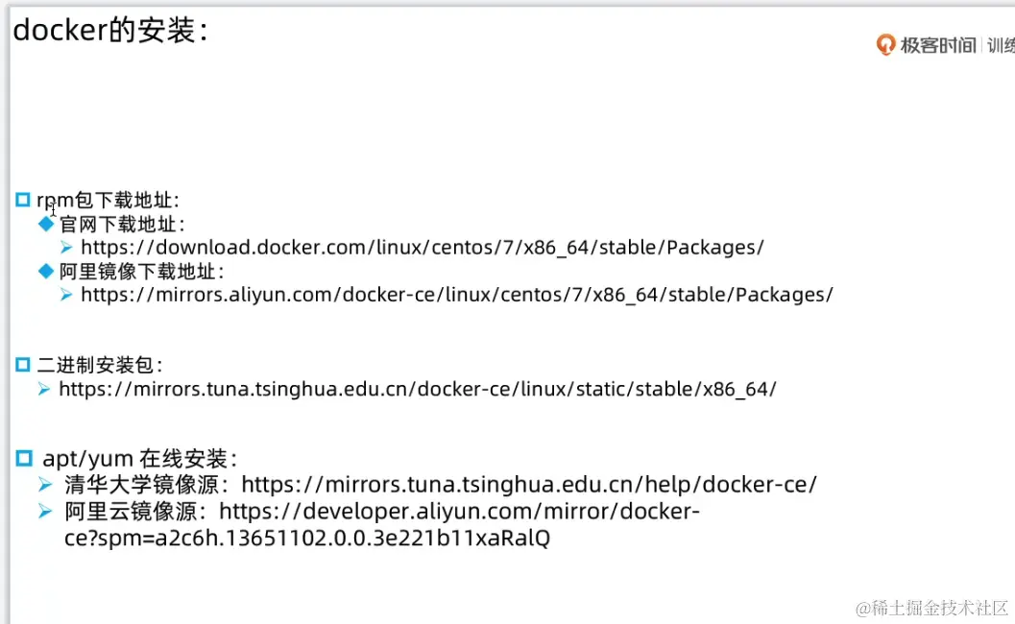The height and width of the screenshot is (624, 1015).
Task: Open the download.docker.com centos Packages link
Action: [423, 248]
